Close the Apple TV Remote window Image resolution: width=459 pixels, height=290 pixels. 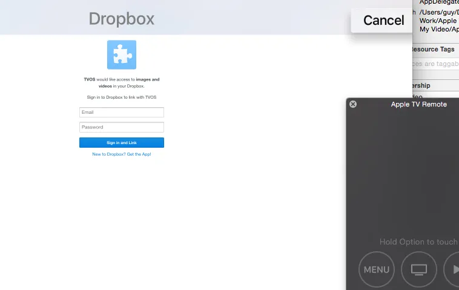click(x=353, y=104)
